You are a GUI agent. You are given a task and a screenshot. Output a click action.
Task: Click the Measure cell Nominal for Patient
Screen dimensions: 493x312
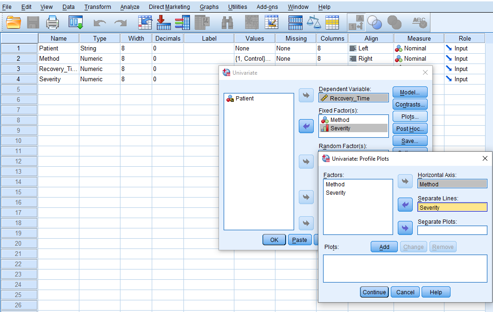click(x=419, y=48)
